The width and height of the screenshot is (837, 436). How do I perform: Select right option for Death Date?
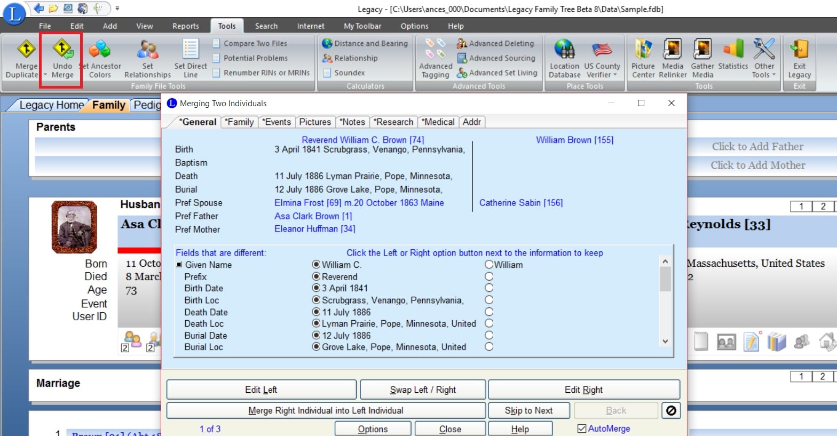click(x=489, y=312)
